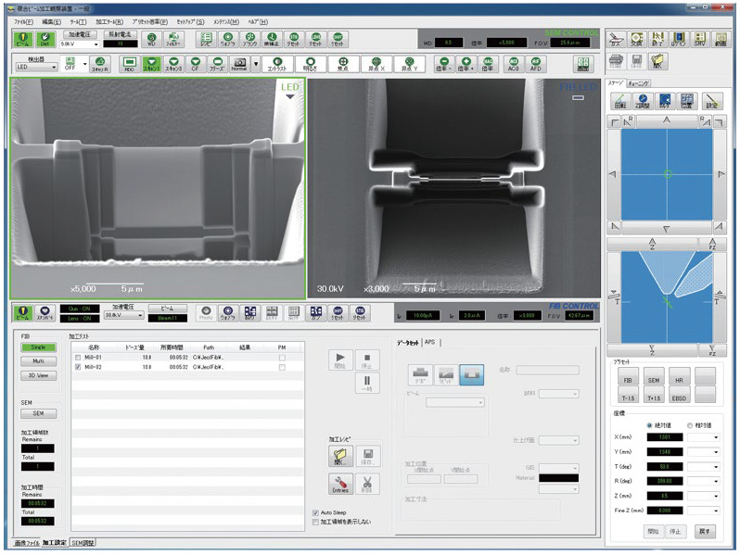
Task: Toggle the Auto Sleep checkbox
Action: click(315, 512)
